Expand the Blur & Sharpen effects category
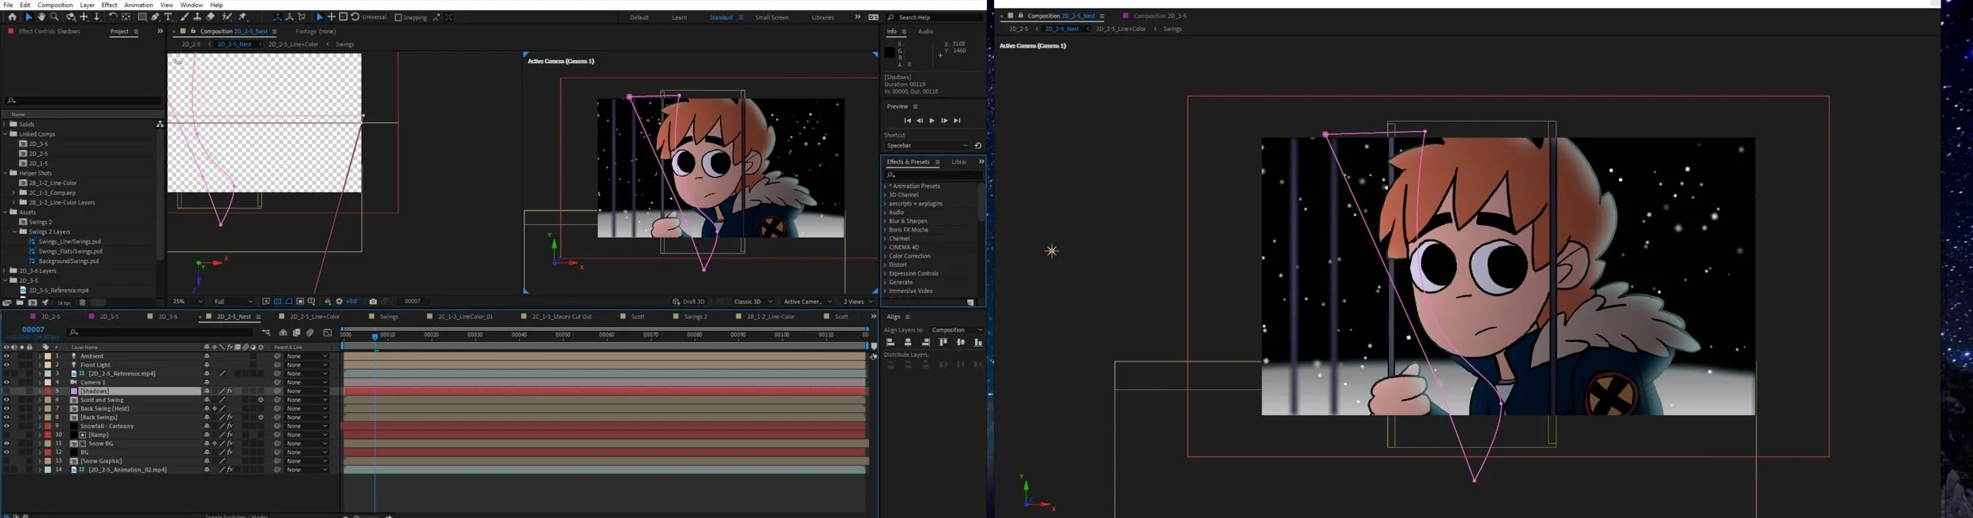 point(885,221)
